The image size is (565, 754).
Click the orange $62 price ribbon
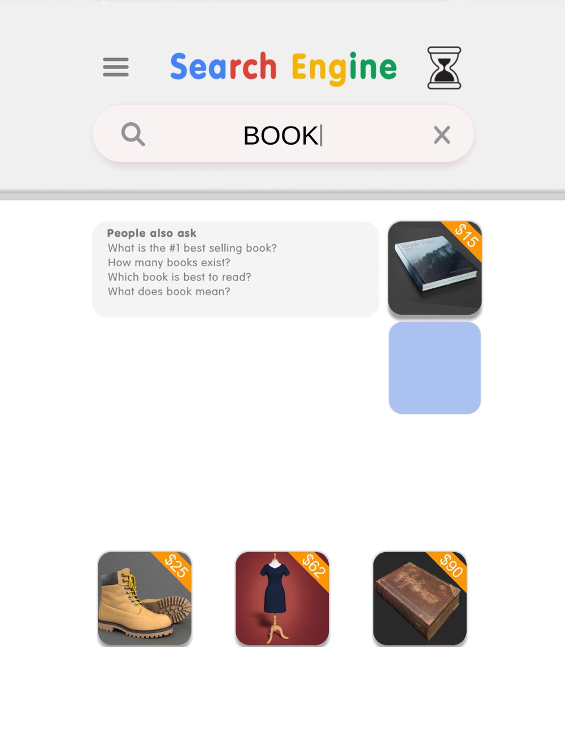[x=314, y=566]
